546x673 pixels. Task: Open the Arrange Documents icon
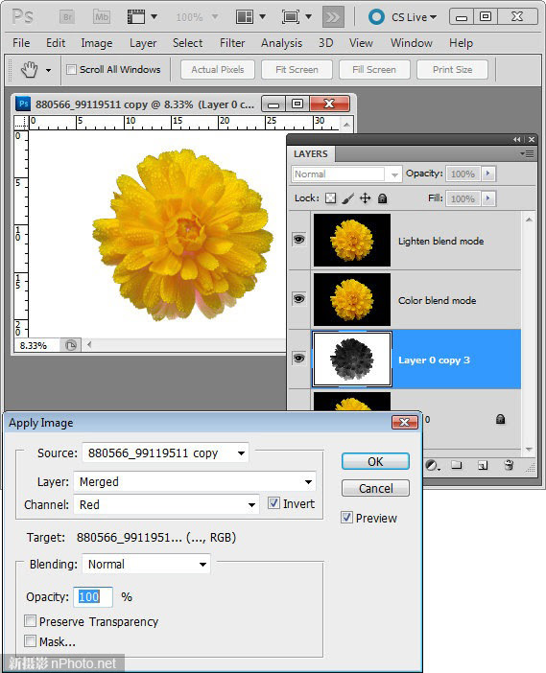245,17
